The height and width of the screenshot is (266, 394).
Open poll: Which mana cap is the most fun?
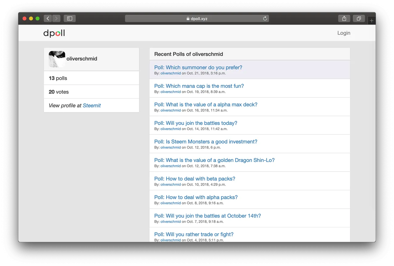(199, 86)
